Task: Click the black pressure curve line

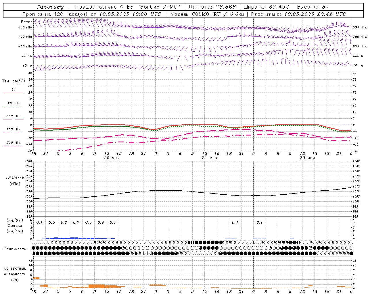Action: [192, 193]
